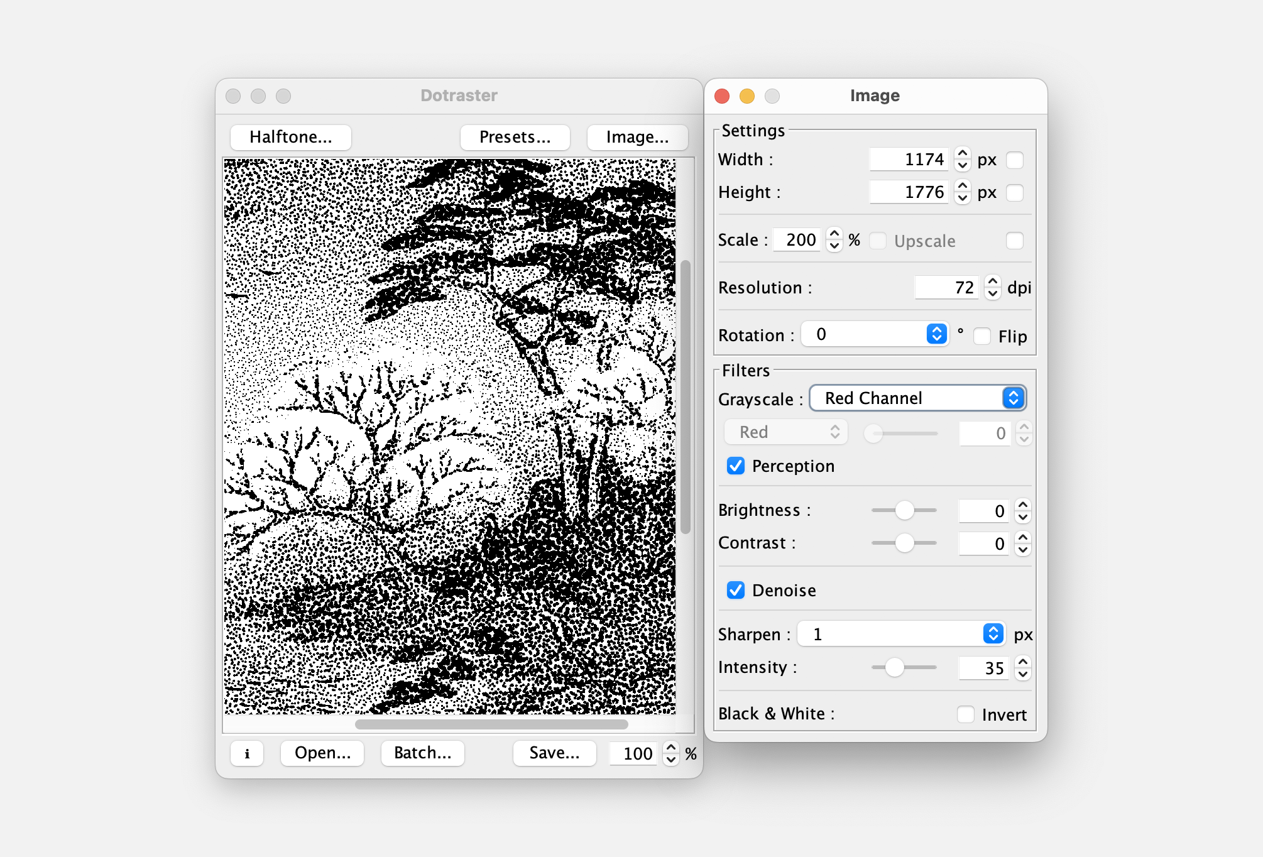The image size is (1263, 857).
Task: Click the info button
Action: [x=247, y=753]
